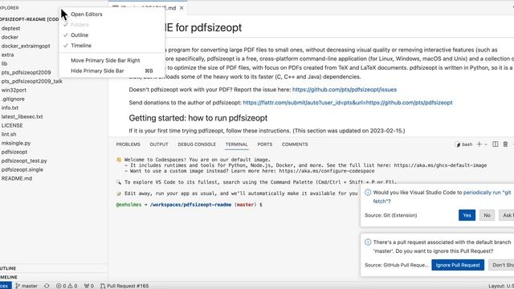Toggle Open Editors view in context menu
Viewport: 514px width, 289px height.
click(87, 14)
